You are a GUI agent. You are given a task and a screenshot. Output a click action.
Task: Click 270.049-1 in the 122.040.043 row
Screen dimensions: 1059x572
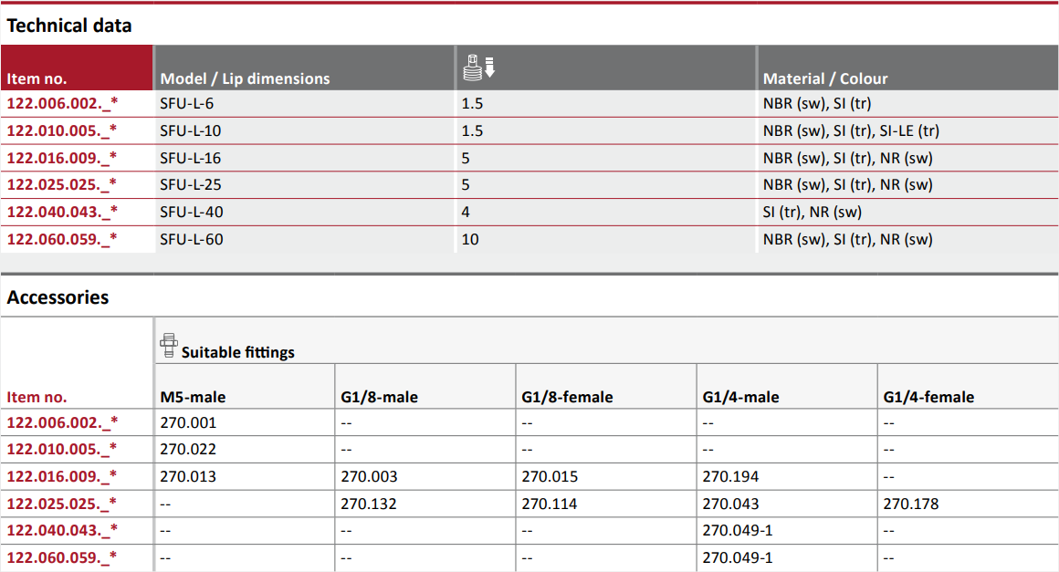click(x=738, y=530)
